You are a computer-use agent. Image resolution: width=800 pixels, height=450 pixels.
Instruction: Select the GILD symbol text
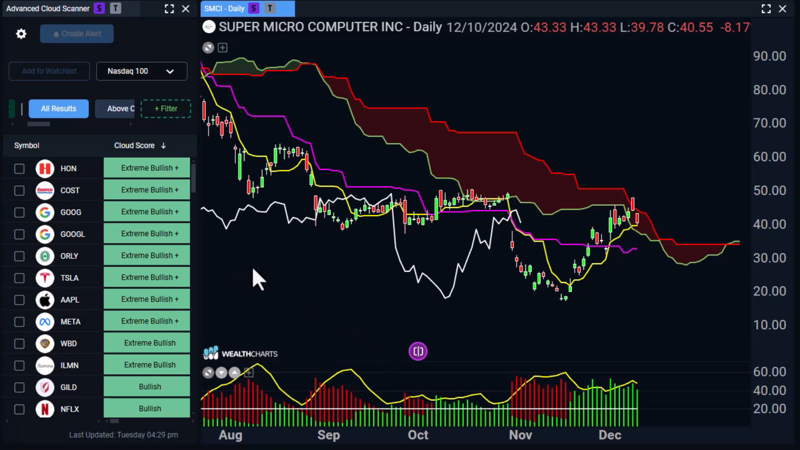click(x=68, y=387)
